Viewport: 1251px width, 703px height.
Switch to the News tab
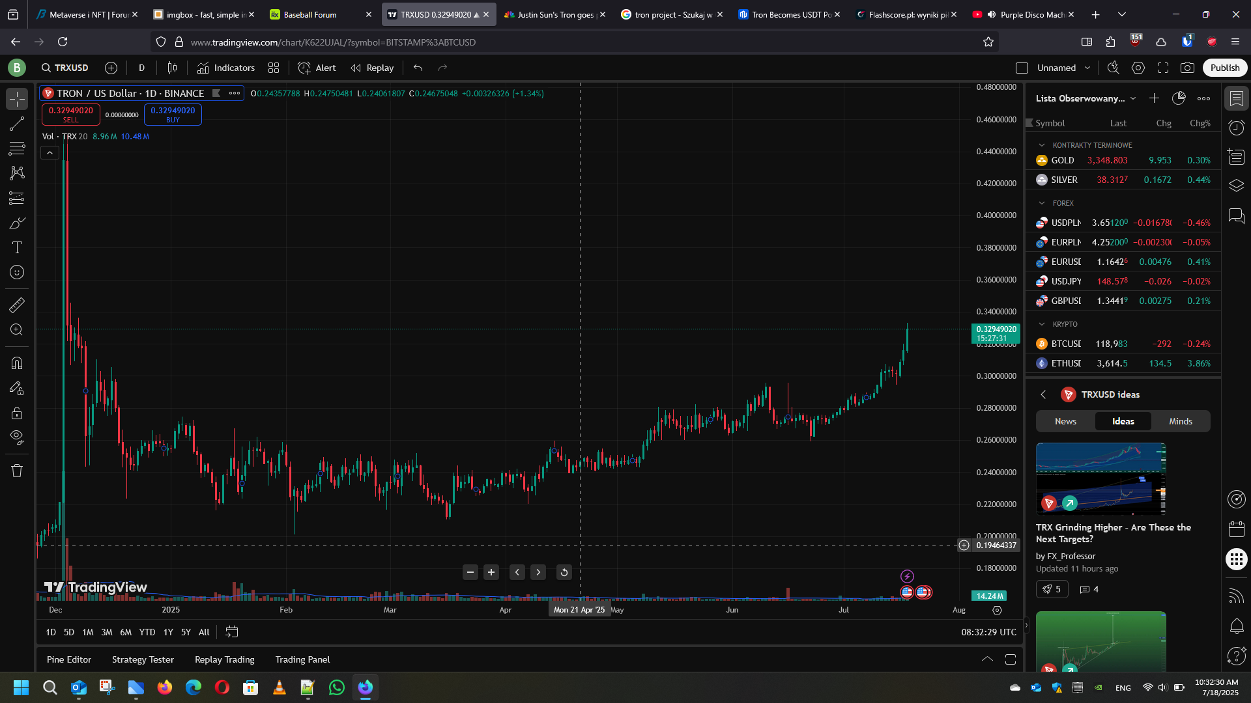pos(1065,421)
